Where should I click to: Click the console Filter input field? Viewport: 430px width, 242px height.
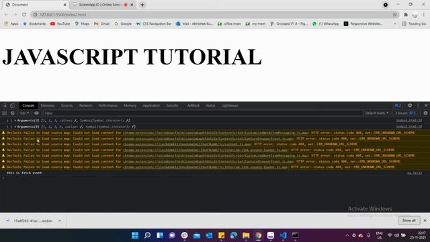coord(203,113)
